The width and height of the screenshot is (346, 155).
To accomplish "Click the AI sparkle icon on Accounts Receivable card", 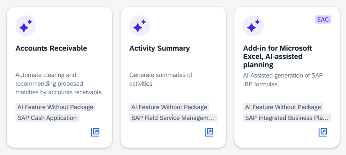I will pyautogui.click(x=26, y=26).
